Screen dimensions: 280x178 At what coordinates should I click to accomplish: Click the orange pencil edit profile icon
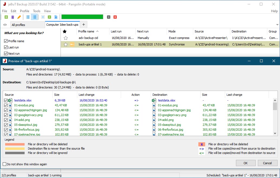19,17
